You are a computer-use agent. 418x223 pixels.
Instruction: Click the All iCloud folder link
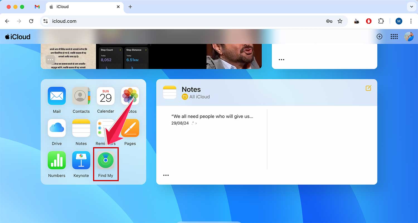pyautogui.click(x=199, y=97)
